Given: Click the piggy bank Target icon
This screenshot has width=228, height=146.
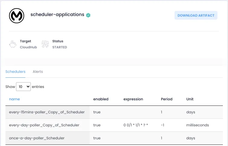Looking at the screenshot, I should point(13,44).
